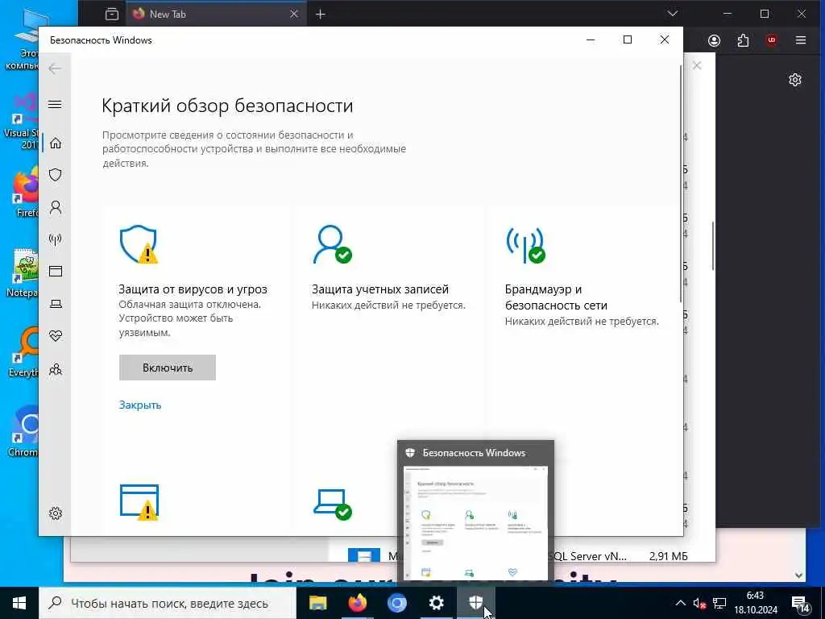Click the device security laptop tile icon
The width and height of the screenshot is (825, 619).
[333, 504]
